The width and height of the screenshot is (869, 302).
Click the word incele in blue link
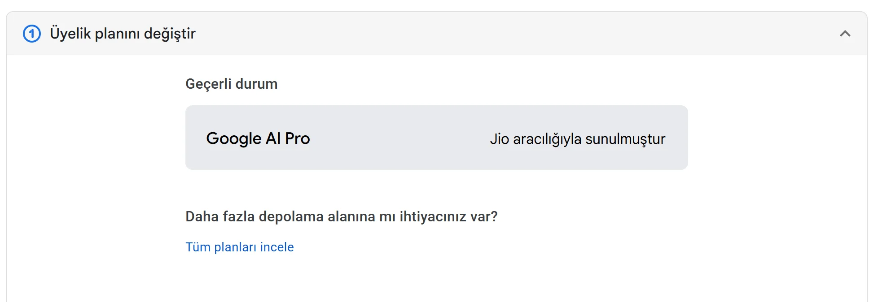277,247
